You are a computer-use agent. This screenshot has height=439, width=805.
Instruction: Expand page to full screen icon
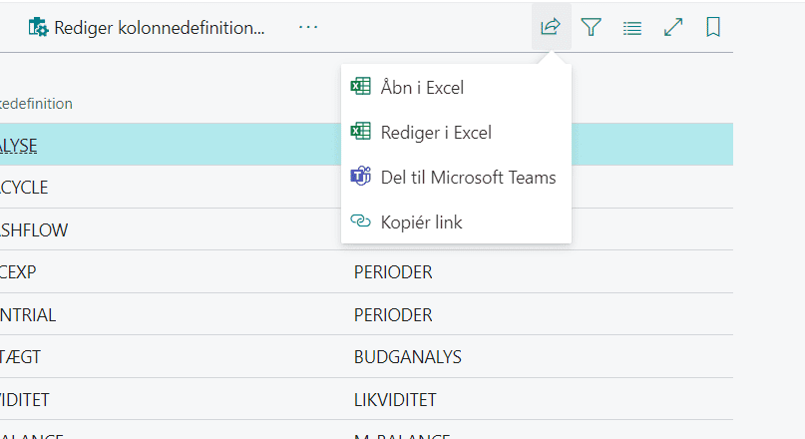tap(673, 28)
